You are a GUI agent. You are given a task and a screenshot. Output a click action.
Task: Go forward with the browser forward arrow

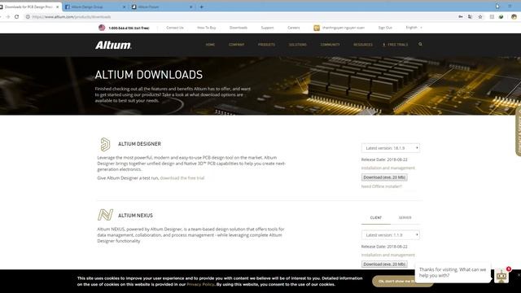pyautogui.click(x=7, y=16)
